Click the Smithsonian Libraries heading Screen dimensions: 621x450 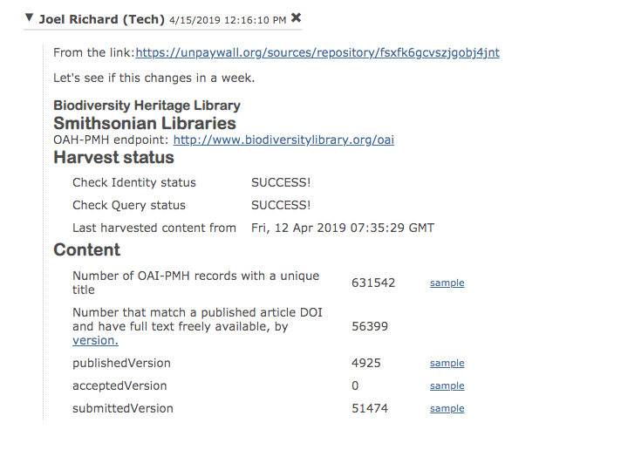click(x=144, y=124)
